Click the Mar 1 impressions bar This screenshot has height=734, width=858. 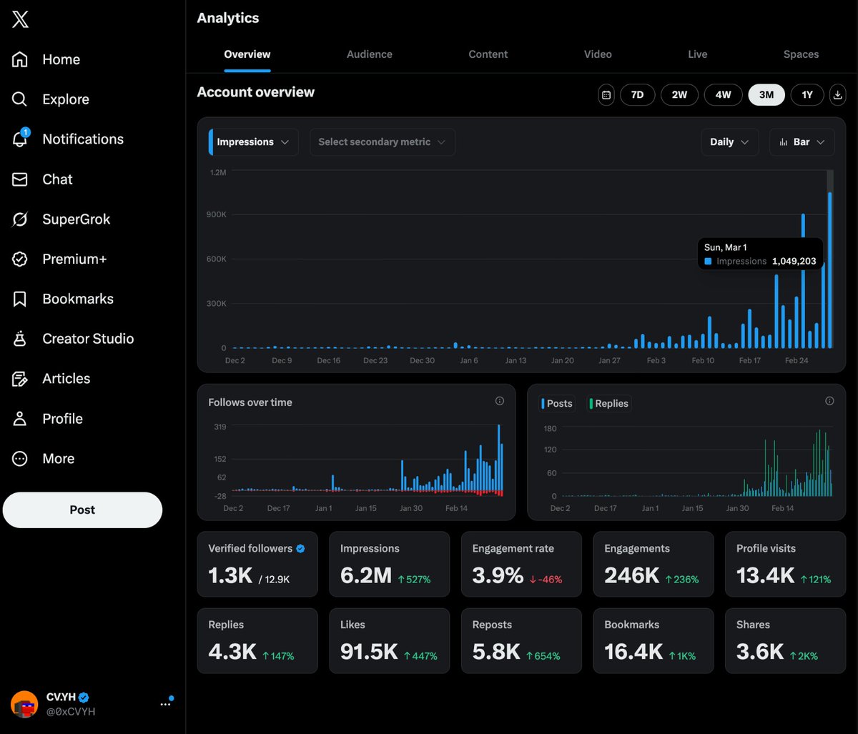[x=830, y=270]
